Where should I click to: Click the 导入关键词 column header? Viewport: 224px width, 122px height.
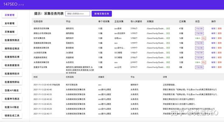(136, 21)
